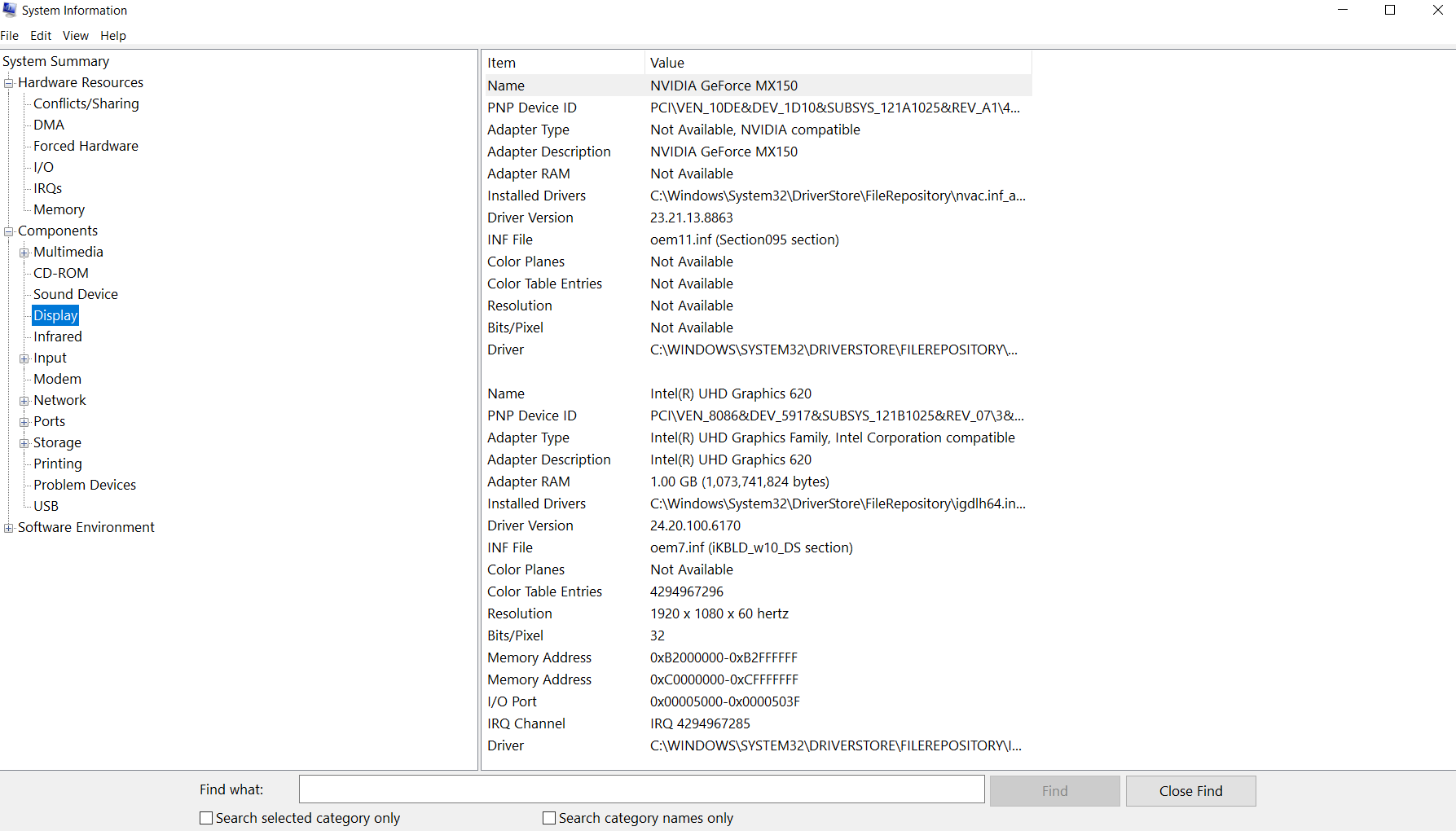Select Printing in the tree
Image resolution: width=1456 pixels, height=831 pixels.
tap(58, 464)
